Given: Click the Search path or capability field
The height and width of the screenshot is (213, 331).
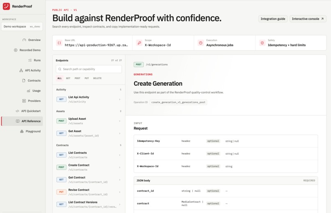Looking at the screenshot, I should coord(89,69).
